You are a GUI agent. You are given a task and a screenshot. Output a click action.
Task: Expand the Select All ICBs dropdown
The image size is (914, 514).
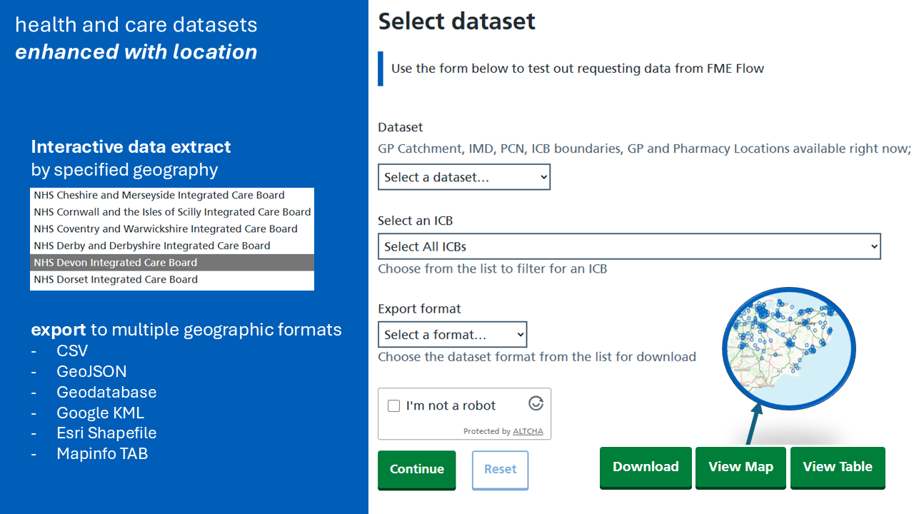629,246
